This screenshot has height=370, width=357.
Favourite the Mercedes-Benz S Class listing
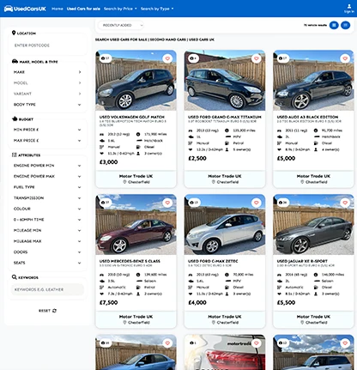[167, 203]
